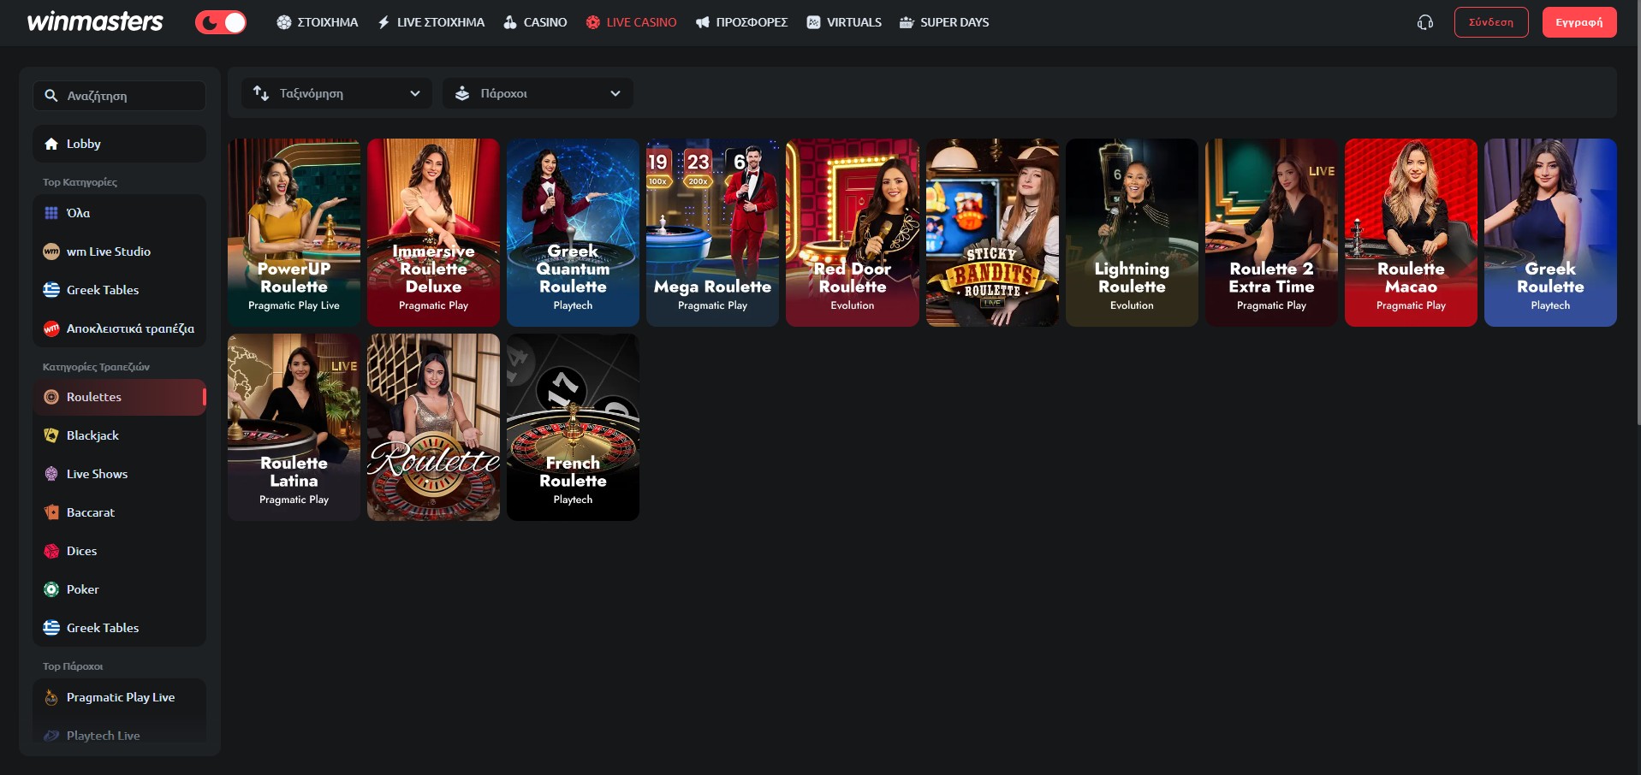The width and height of the screenshot is (1641, 775).
Task: Open the Ταξινόμηση sorting dropdown
Action: (337, 93)
